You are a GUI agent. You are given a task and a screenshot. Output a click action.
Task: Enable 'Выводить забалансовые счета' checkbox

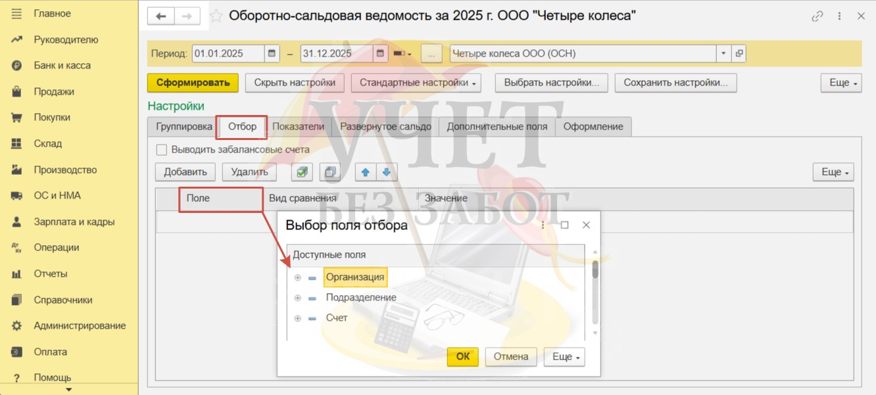click(162, 150)
